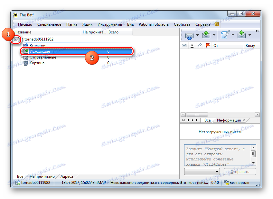The height and width of the screenshot is (199, 273).
Task: Open the Папка menu
Action: click(x=72, y=24)
